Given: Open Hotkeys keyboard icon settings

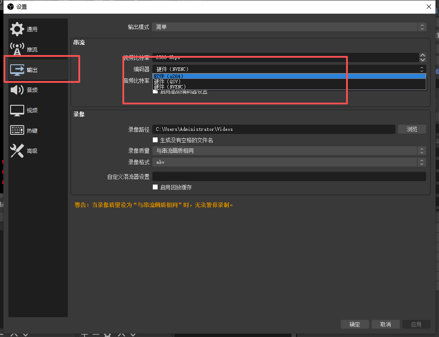Looking at the screenshot, I should click(x=17, y=130).
